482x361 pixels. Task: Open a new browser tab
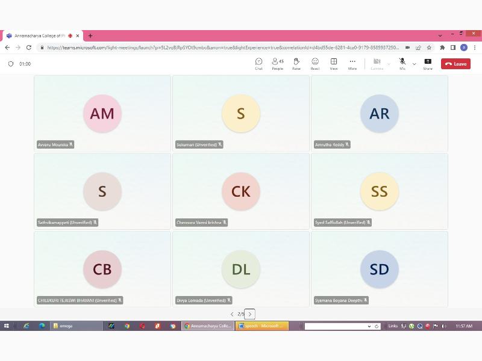90,35
